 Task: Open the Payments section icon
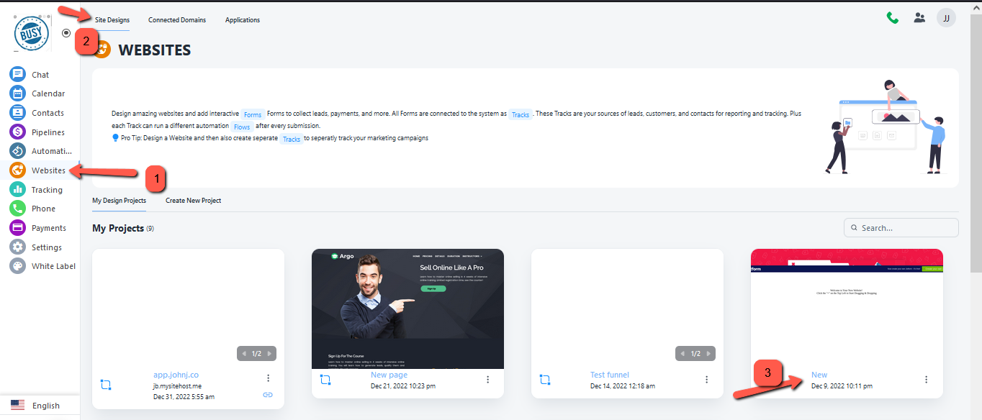pyautogui.click(x=18, y=228)
